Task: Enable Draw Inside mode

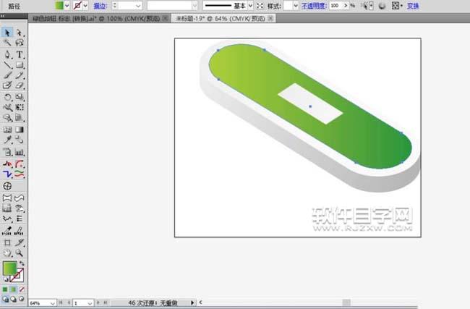Action: coord(21,299)
